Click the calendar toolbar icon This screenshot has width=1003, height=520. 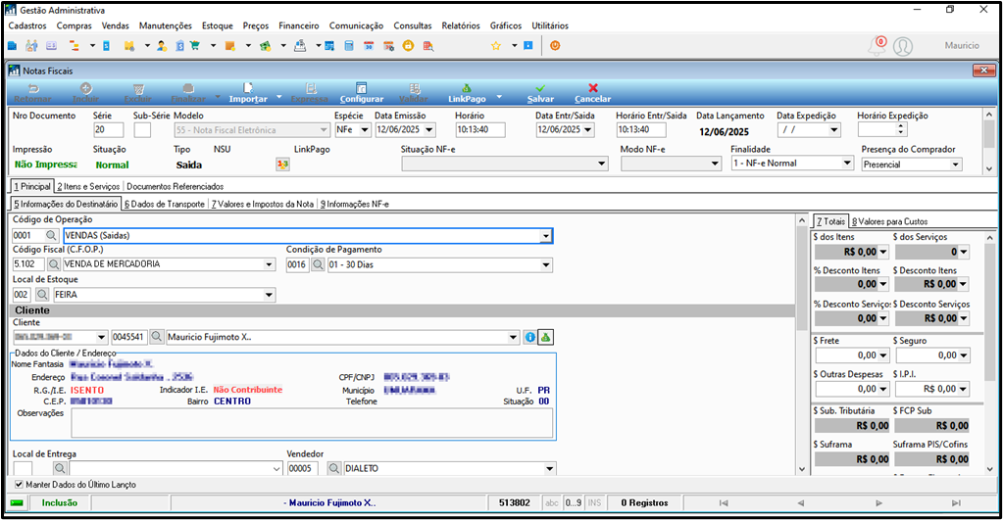369,46
